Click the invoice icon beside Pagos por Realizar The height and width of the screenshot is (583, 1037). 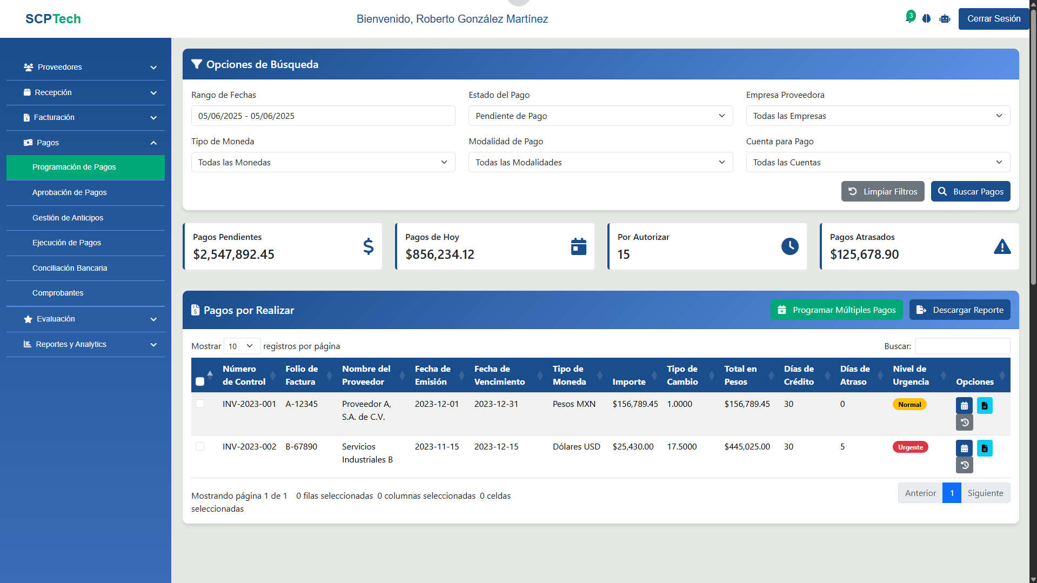(x=196, y=310)
